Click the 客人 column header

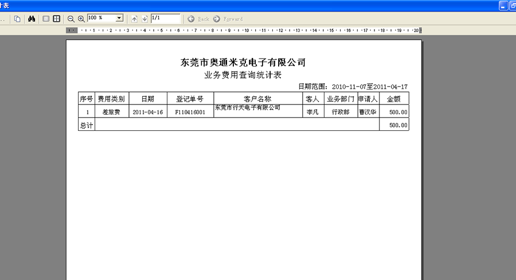[312, 99]
